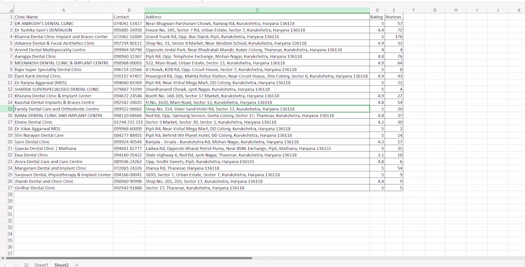Select column E header
The width and height of the screenshot is (525, 267).
tap(394, 10)
